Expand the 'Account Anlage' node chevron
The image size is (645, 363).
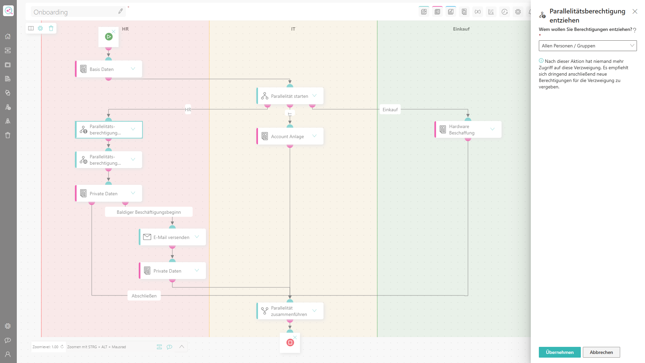314,136
